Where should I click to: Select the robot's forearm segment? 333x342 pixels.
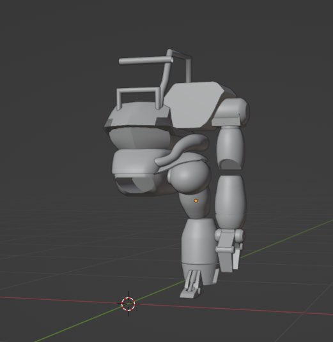pos(231,202)
